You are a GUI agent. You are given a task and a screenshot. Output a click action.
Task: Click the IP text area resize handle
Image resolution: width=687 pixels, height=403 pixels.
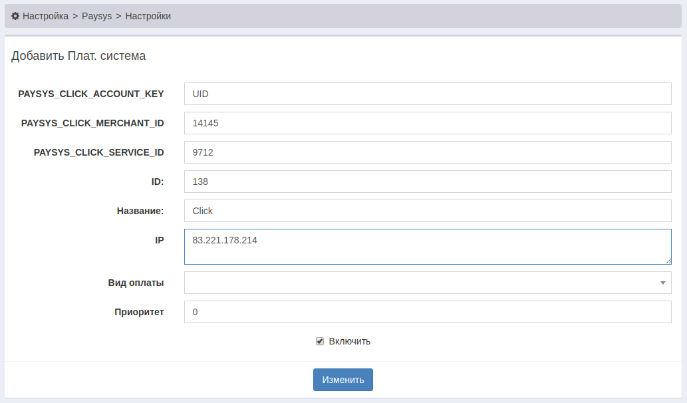pos(668,261)
